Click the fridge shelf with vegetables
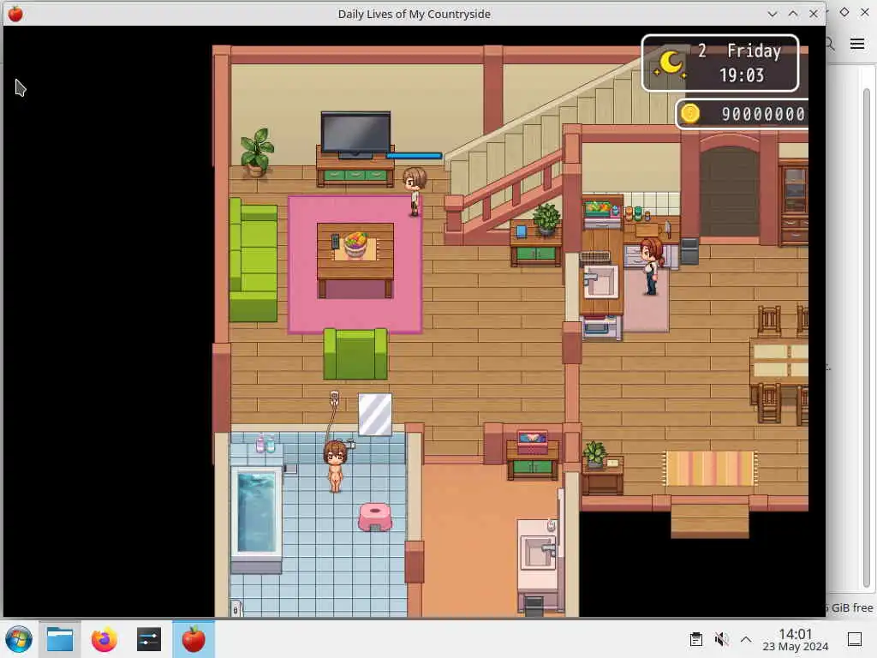The image size is (877, 658). [602, 212]
